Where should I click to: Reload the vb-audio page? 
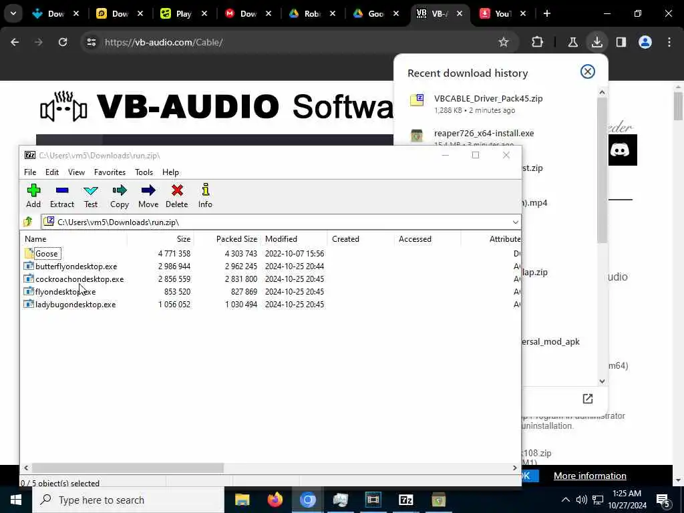(63, 42)
